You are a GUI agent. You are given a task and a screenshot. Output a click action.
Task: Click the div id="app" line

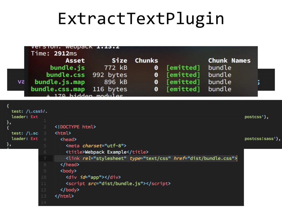93,177
